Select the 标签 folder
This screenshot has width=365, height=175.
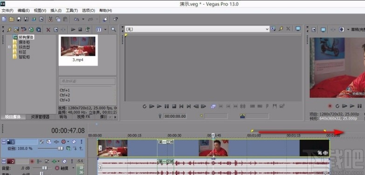(x=22, y=52)
